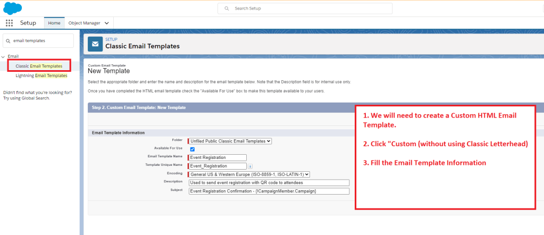Viewport: 544px width, 235px height.
Task: Click the Quick Find search icon
Action: pyautogui.click(x=7, y=40)
